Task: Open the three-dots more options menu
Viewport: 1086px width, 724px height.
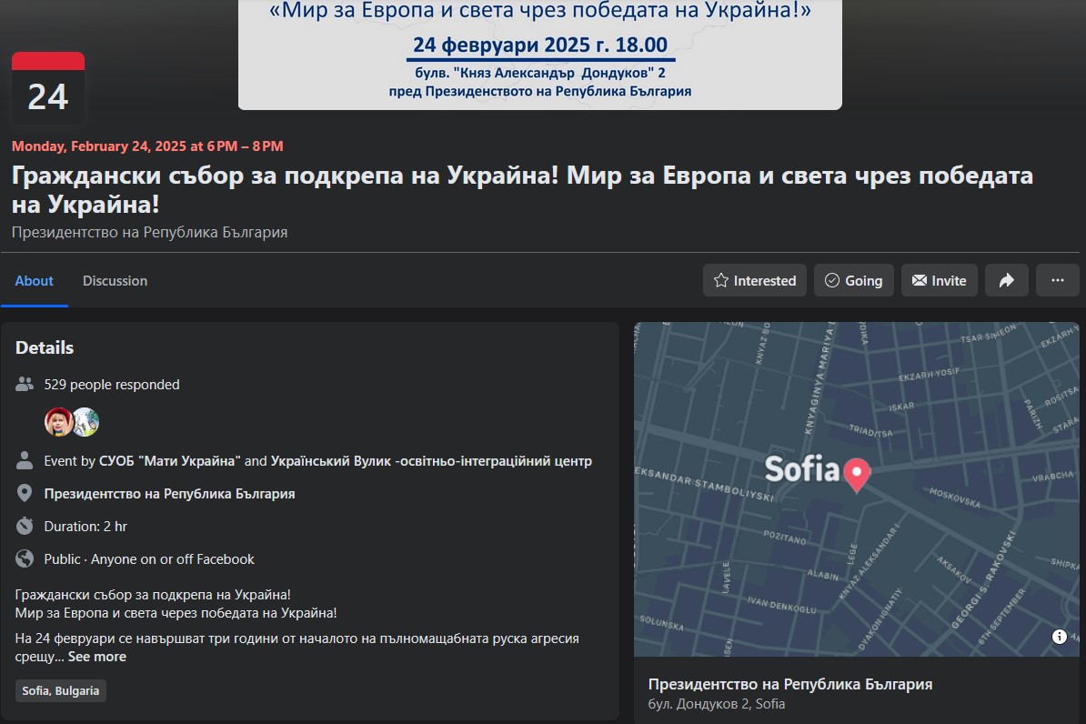Action: click(1057, 280)
